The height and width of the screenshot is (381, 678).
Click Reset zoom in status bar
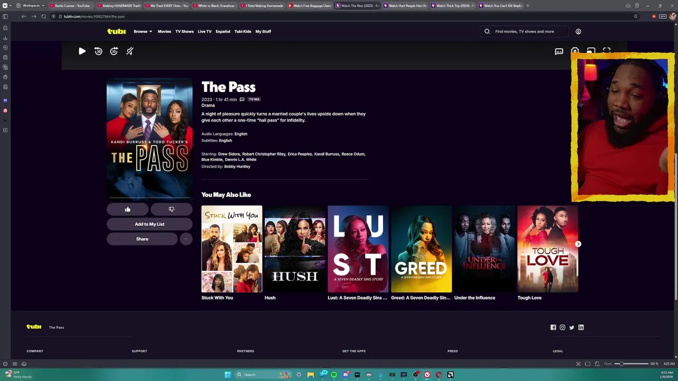[x=608, y=364]
